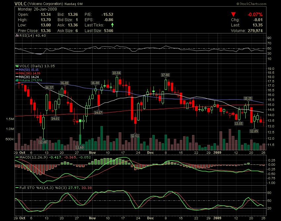The image size is (281, 221).
Task: Select the High value 13.70
Action: coord(46,20)
